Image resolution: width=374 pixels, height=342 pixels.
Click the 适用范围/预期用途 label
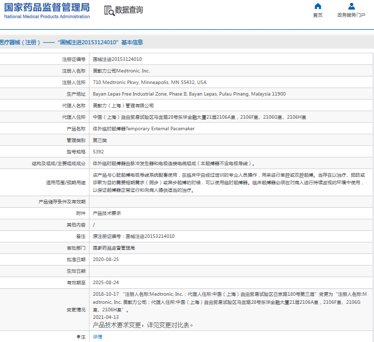[66, 183]
